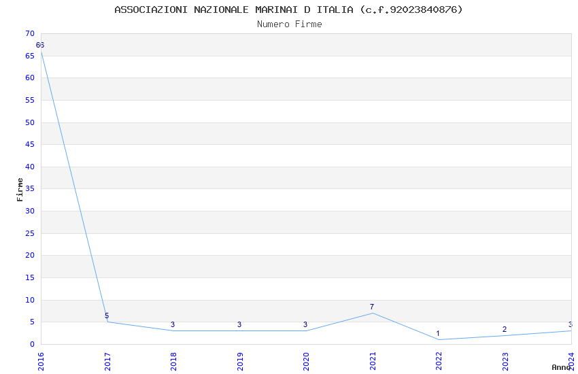Click the 10 tick on y-axis
The image size is (578, 374).
tap(30, 301)
